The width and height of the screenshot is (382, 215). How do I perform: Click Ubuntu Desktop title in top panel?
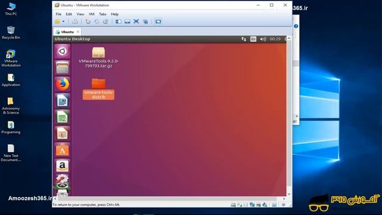point(72,39)
